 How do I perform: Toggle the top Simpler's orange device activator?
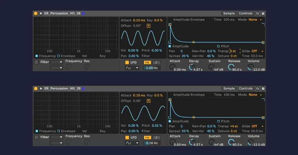click(35, 13)
